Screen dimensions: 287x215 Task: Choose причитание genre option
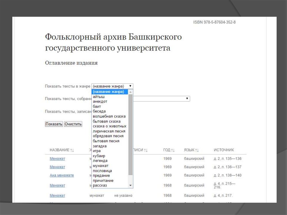coord(103,181)
